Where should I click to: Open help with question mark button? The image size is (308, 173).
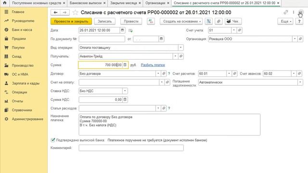299,21
